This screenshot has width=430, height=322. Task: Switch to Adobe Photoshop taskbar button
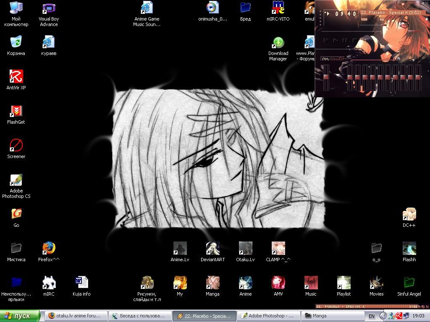(268, 316)
